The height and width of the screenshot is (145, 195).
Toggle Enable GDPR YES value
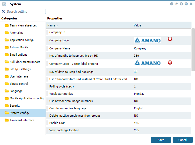pos(136,123)
